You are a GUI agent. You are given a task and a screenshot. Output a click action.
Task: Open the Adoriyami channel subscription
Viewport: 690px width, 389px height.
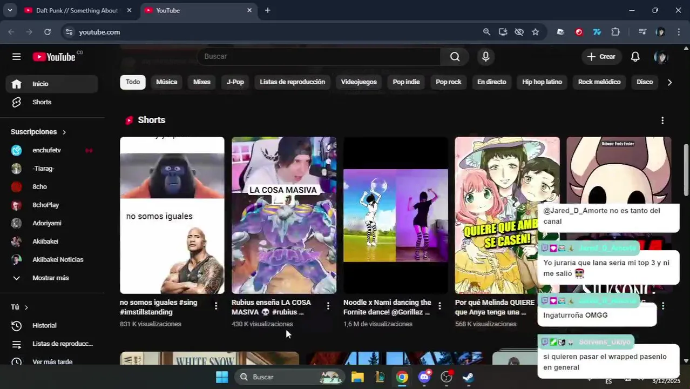pyautogui.click(x=52, y=223)
